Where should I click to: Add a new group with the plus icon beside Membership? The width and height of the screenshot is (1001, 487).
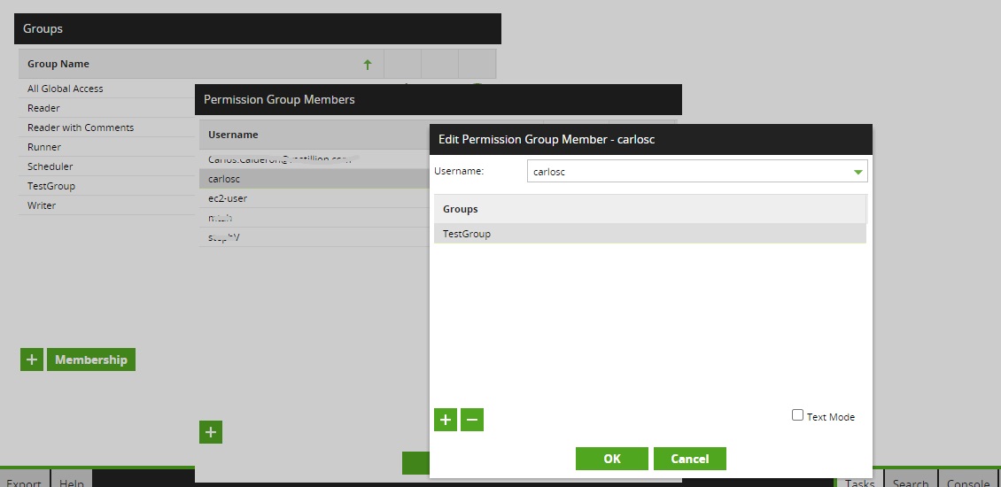point(32,359)
